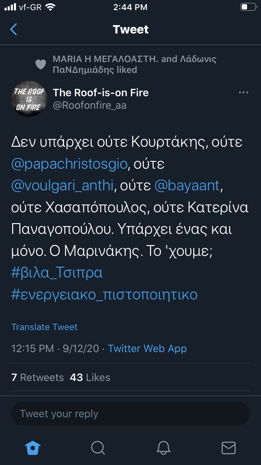Open the @Roofonfire_aa username
The image size is (261, 465).
coord(89,105)
